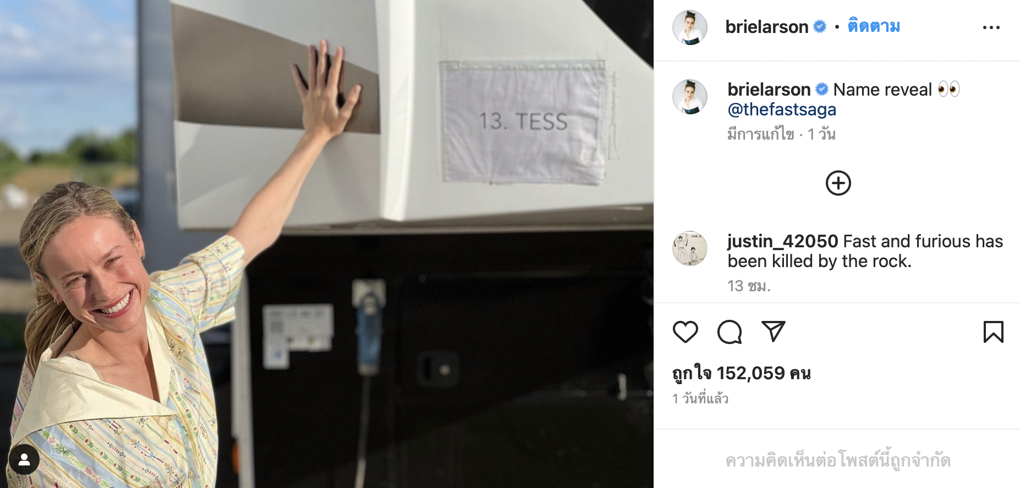Open the three-dot more options menu

point(991,27)
